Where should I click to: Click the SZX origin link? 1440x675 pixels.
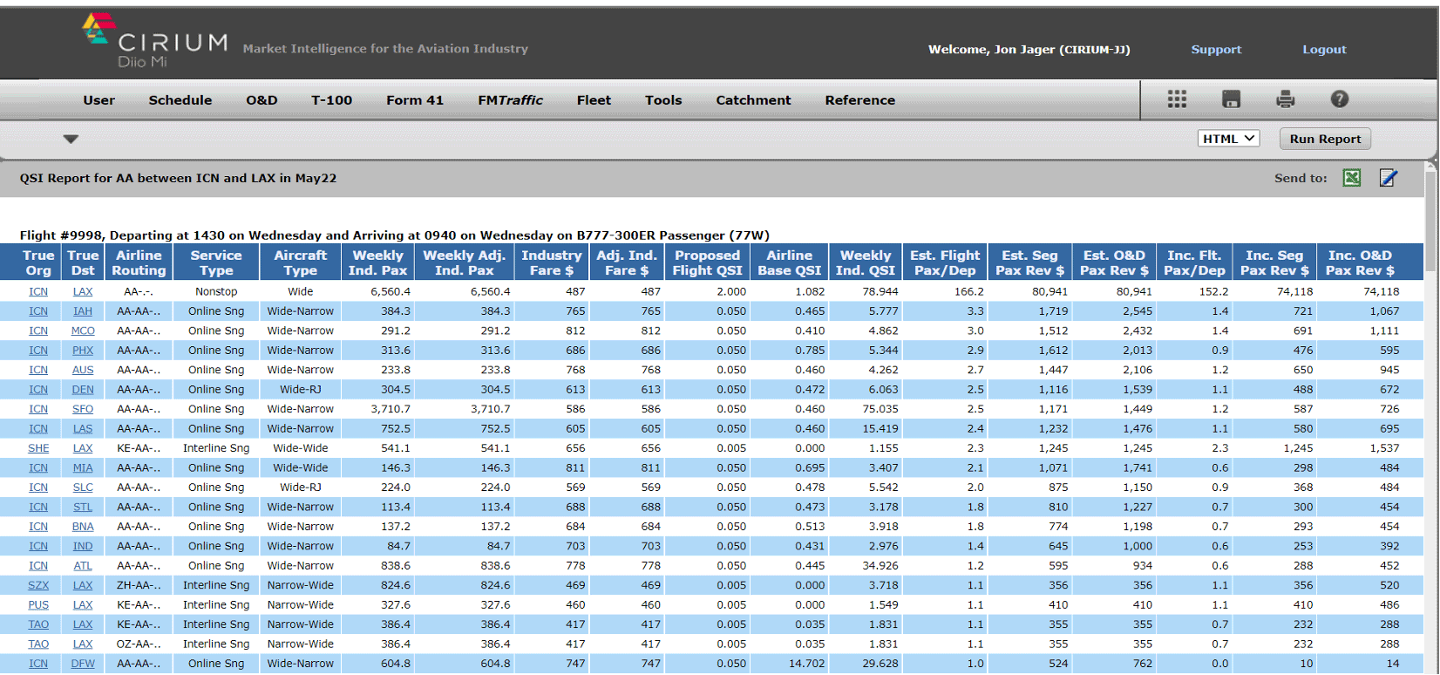tap(38, 585)
